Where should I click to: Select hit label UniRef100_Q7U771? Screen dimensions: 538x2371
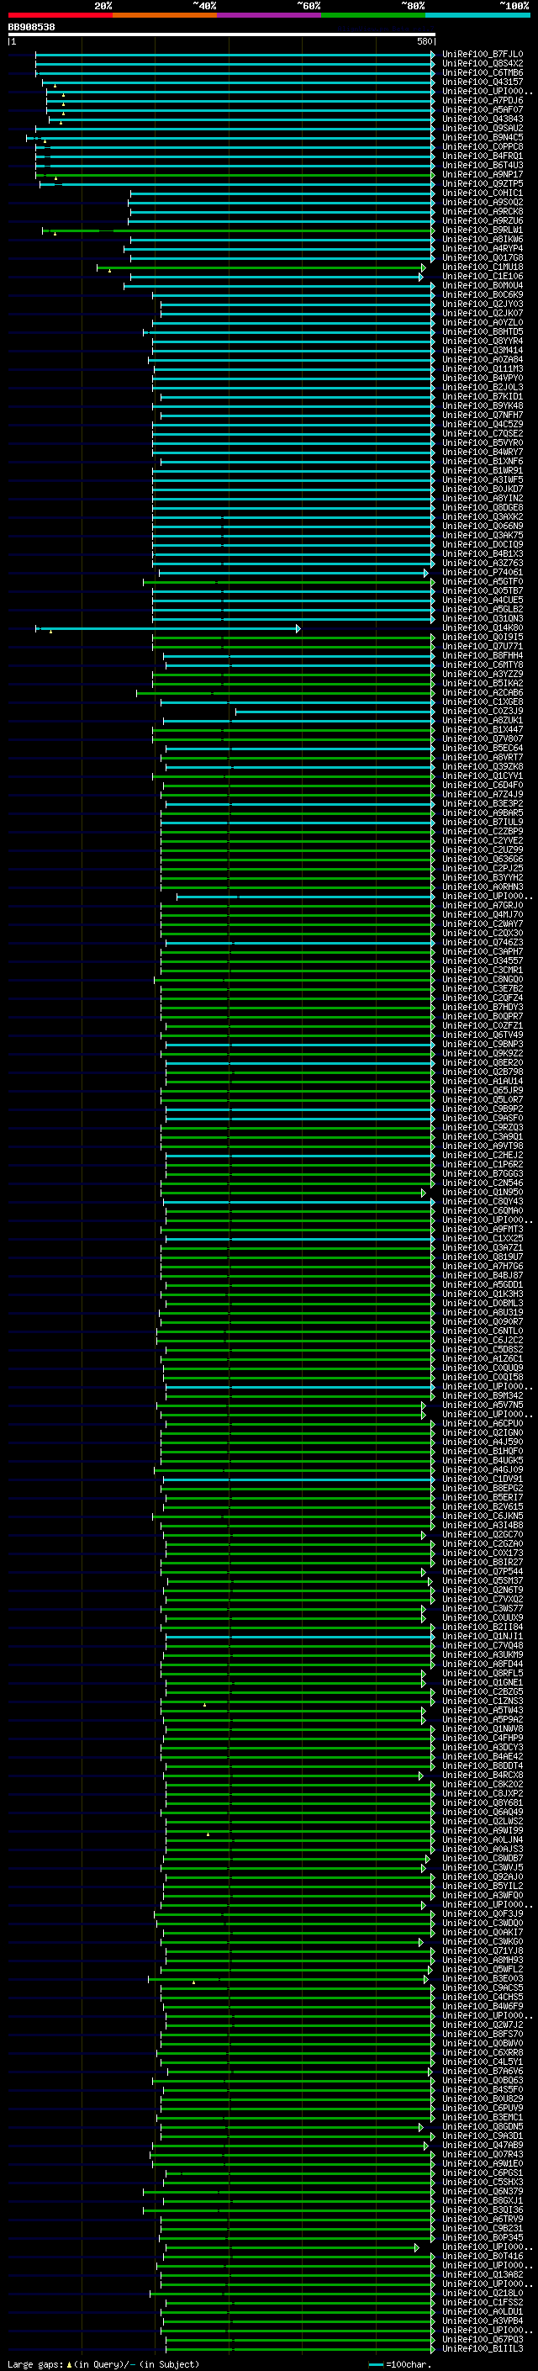482,646
